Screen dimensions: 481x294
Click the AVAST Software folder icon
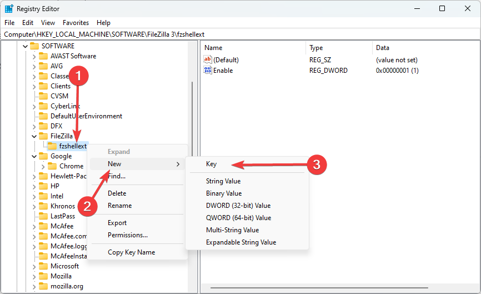click(43, 56)
